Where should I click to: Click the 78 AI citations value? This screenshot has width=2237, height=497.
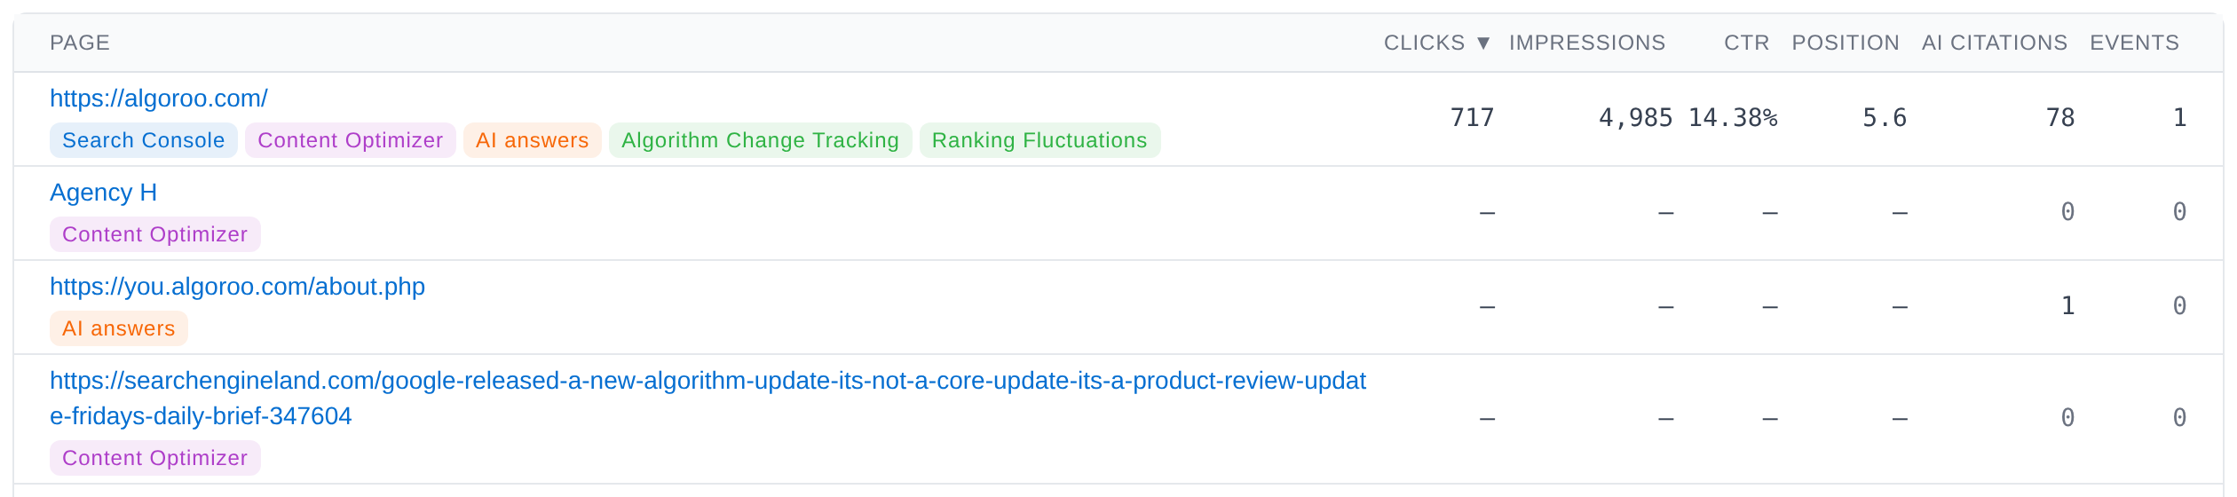2060,118
